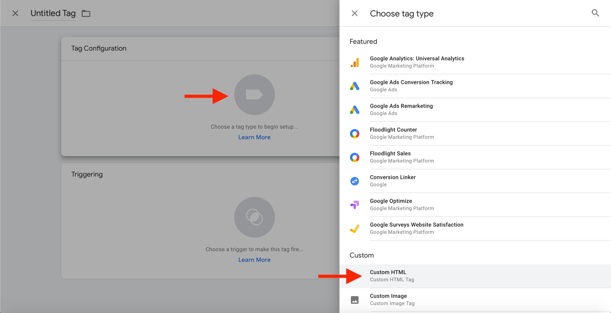Pick Google Optimize tag type
611x313 pixels.
(475, 205)
